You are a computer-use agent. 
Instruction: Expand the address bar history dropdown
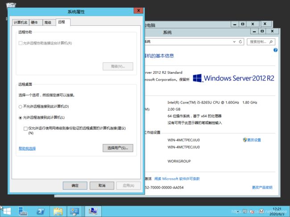click(234, 42)
